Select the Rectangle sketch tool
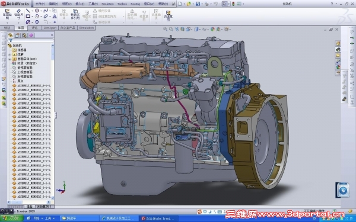356x222 pixels. click(x=28, y=17)
